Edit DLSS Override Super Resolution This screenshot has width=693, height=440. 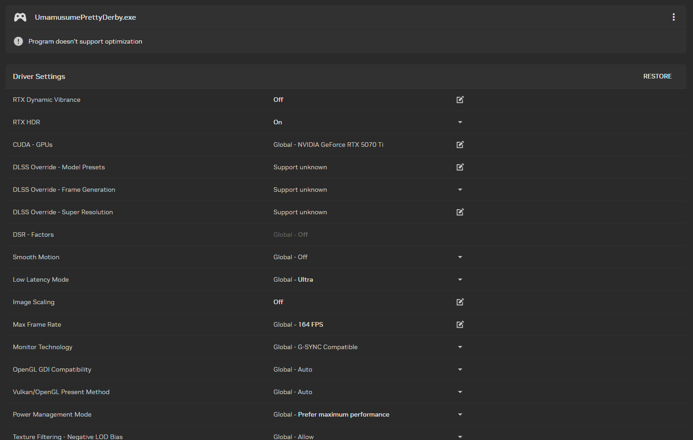click(x=460, y=212)
